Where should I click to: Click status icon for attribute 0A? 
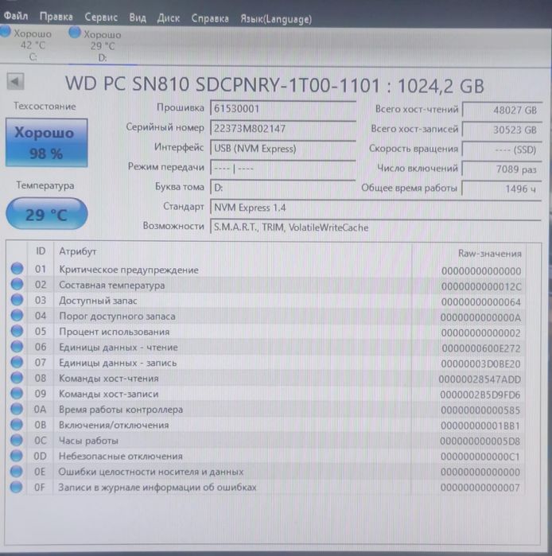tap(17, 409)
